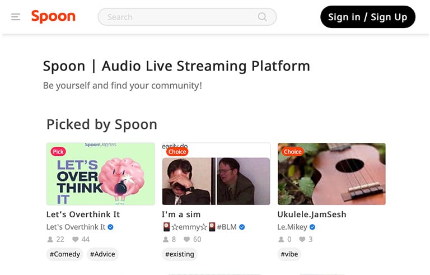Click the Le.Mikey host name
Viewport: 430px width, 275px height.
tap(292, 227)
